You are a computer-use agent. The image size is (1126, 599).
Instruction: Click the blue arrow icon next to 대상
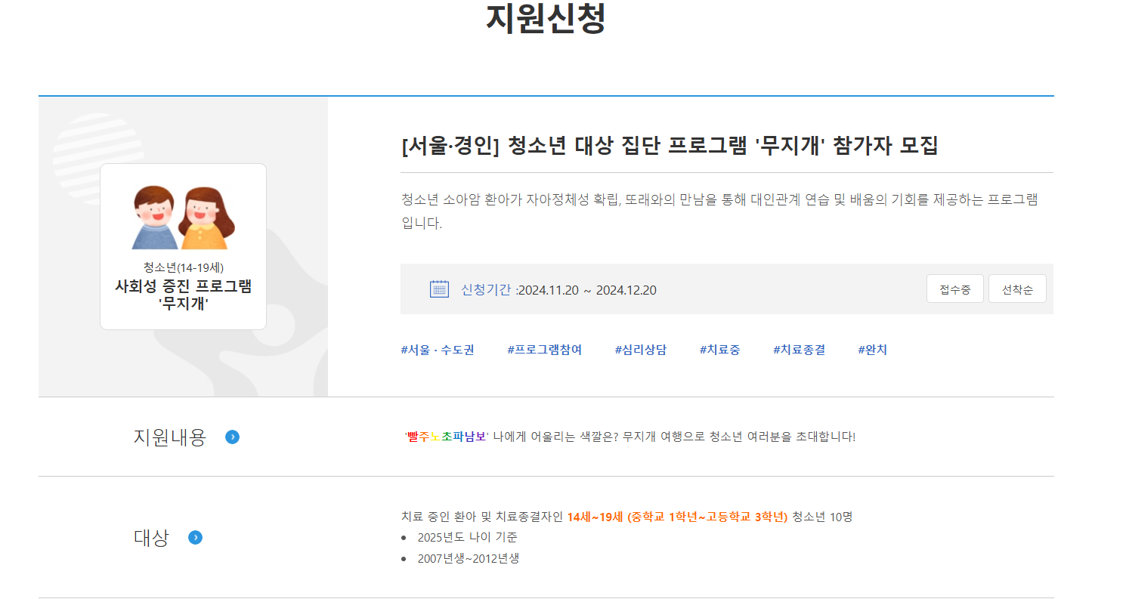click(x=195, y=538)
